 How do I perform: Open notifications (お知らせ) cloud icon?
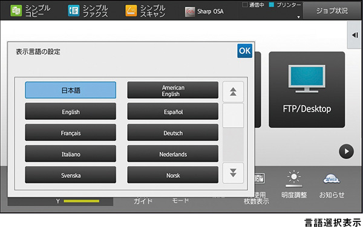332,185
